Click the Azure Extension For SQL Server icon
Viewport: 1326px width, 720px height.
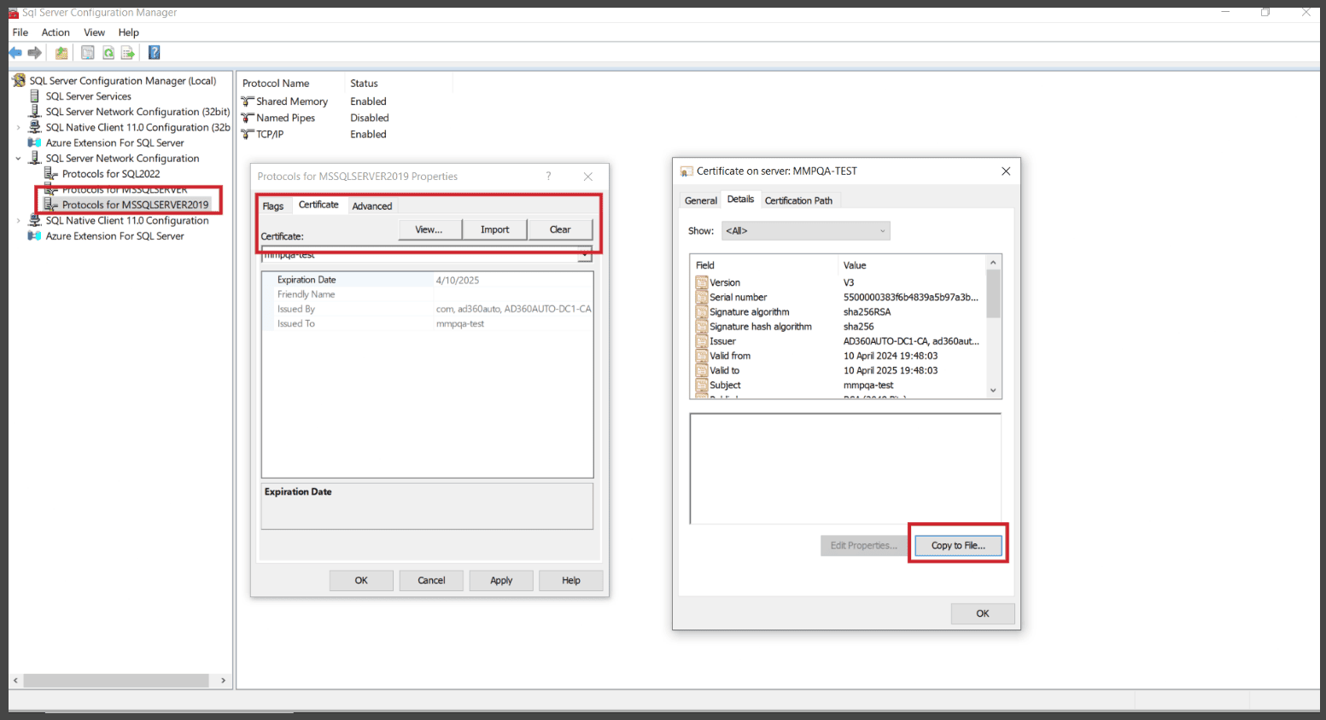tap(36, 142)
